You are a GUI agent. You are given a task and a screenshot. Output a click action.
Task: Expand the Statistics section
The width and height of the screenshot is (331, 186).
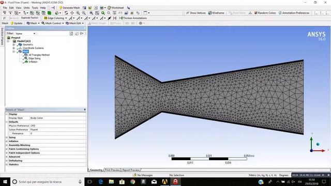[7, 164]
